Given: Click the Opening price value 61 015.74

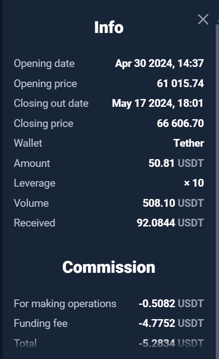Looking at the screenshot, I should 180,83.
